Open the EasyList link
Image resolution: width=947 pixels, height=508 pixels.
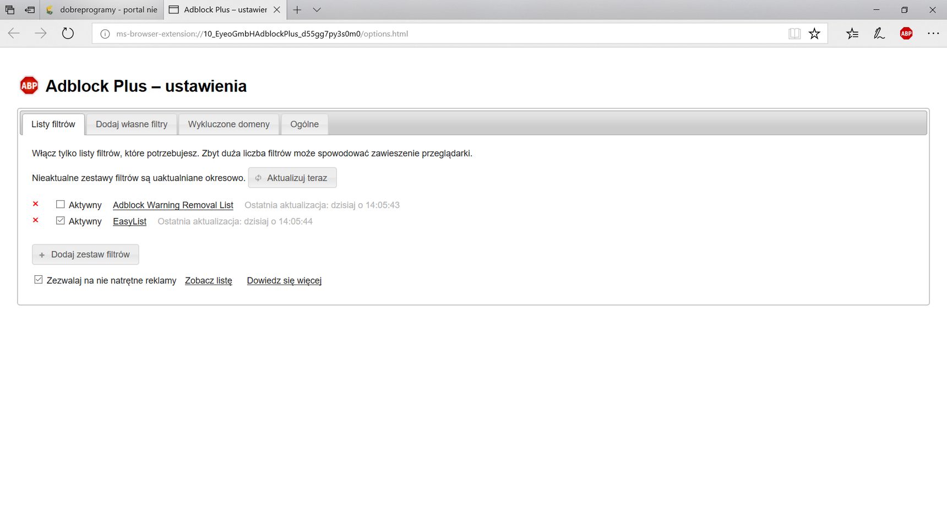pos(129,221)
